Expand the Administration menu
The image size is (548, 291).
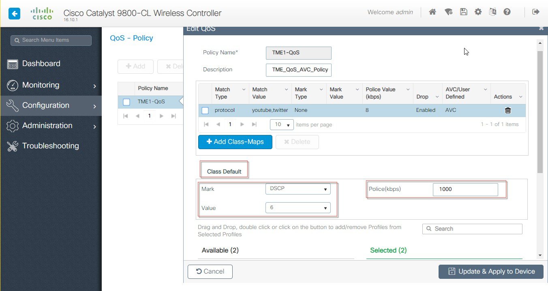coord(51,126)
